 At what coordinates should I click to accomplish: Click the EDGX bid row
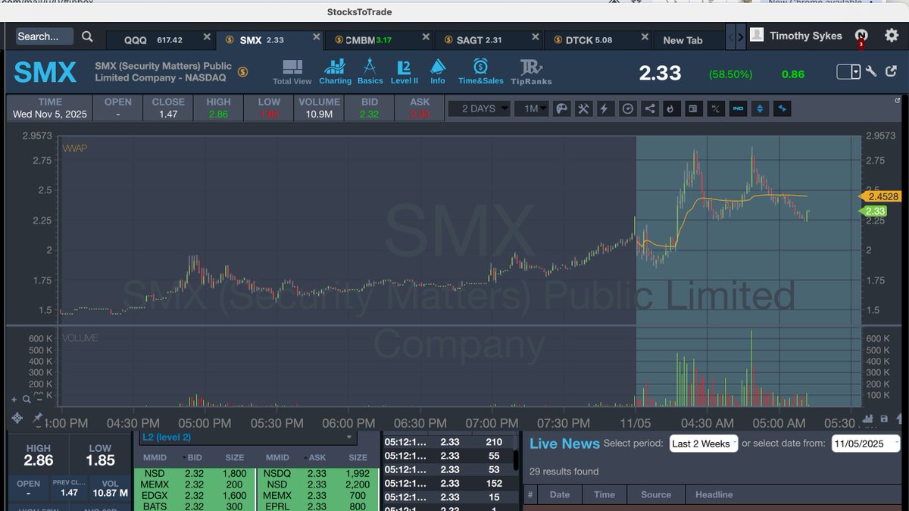pyautogui.click(x=196, y=496)
